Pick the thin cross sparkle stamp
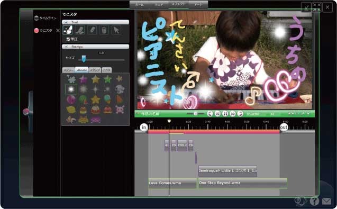This screenshot has width=337, height=209. pyautogui.click(x=95, y=89)
